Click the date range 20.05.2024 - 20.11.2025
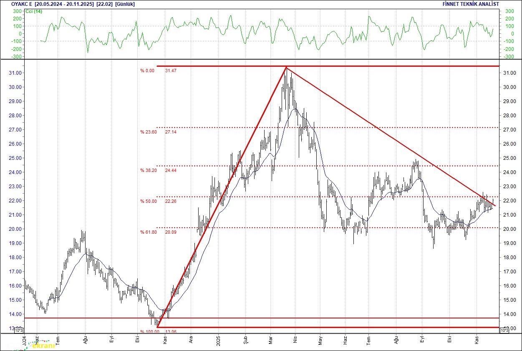This screenshot has height=351, width=522. (64, 4)
